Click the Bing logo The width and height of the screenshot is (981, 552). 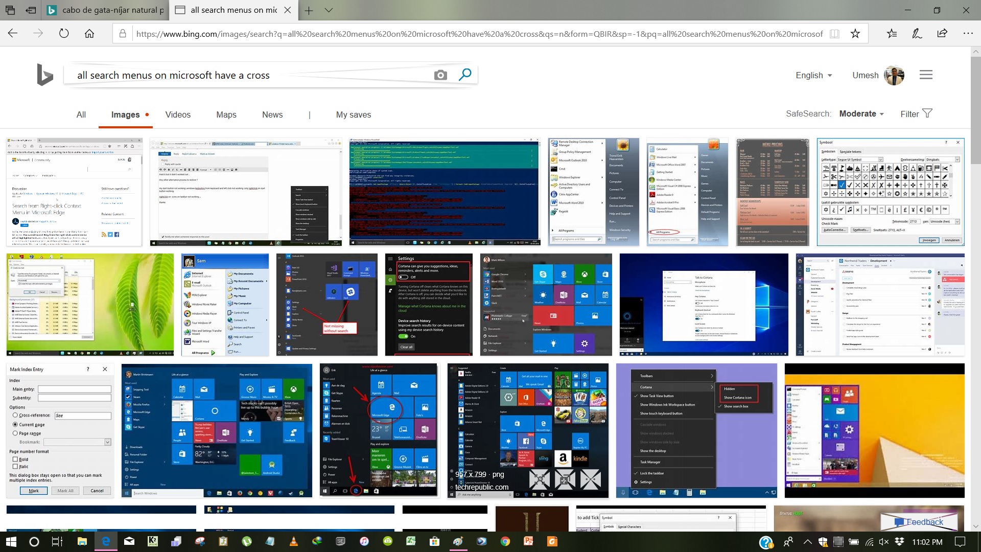tap(45, 75)
